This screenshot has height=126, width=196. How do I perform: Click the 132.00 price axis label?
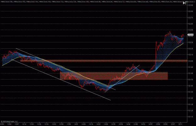coord(190,61)
